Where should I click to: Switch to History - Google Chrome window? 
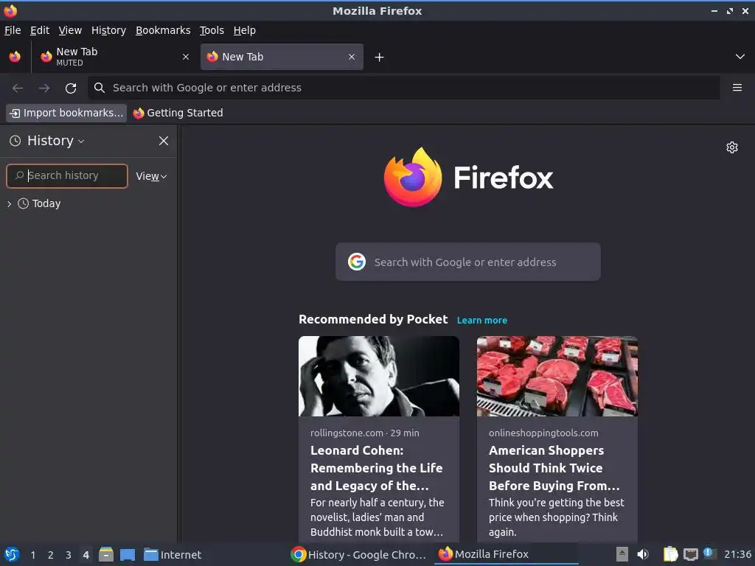359,554
